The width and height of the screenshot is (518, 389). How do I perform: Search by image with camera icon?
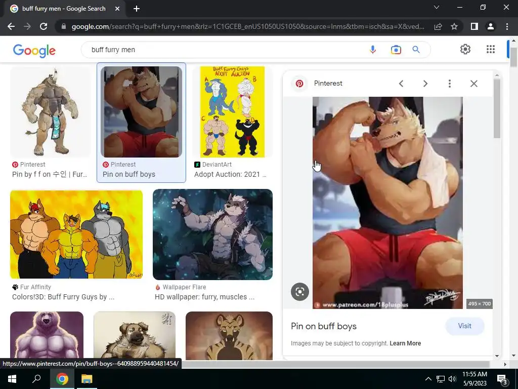(x=396, y=50)
